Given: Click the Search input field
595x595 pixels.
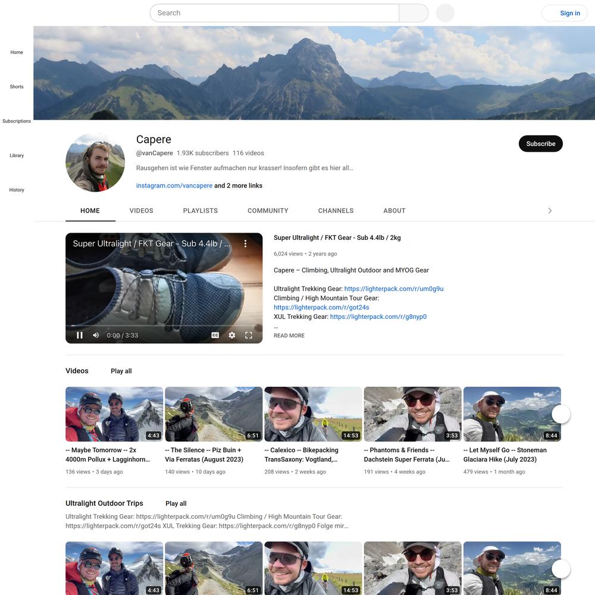Looking at the screenshot, I should tap(274, 13).
